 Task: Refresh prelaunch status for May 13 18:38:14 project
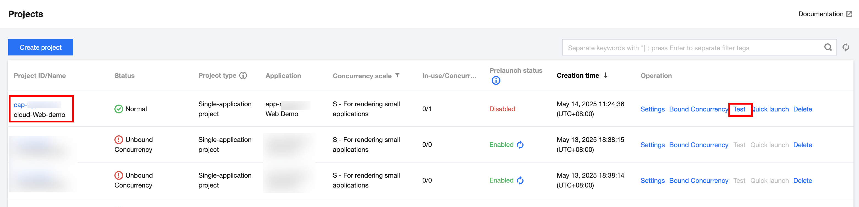pyautogui.click(x=520, y=180)
